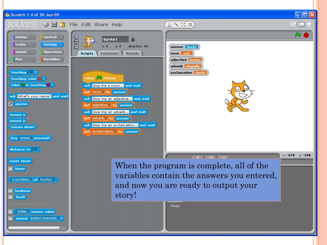This screenshot has height=245, width=327.
Task: Select the Variables block category
Action: click(x=52, y=59)
